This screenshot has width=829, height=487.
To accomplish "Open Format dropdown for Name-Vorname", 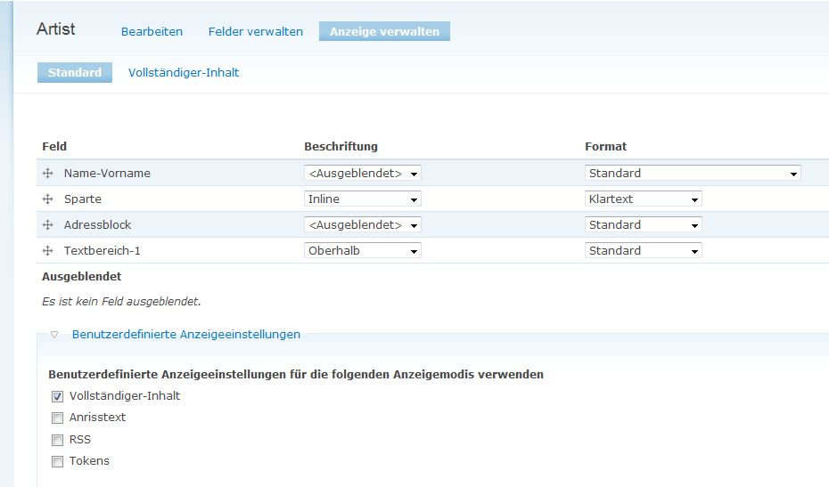I will [693, 174].
